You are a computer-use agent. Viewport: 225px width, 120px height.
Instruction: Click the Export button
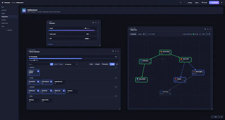197,3
